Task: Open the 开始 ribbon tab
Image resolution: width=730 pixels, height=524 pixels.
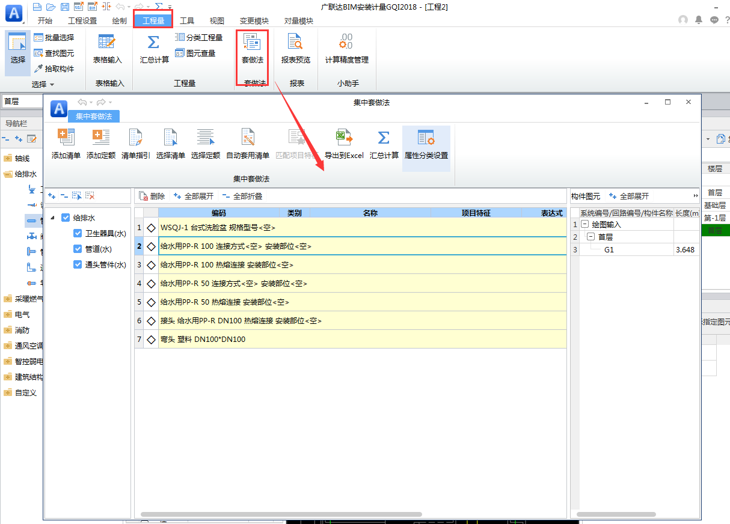Action: tap(45, 21)
